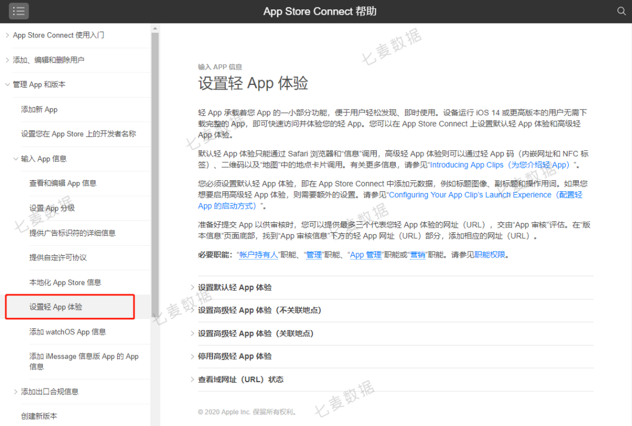
Task: Open 查看和编辑 App 信息 page
Action: (63, 183)
